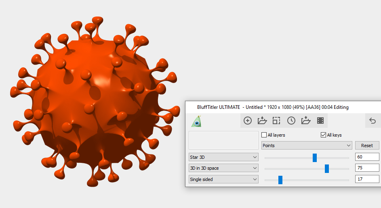Viewport: 381px width, 208px height.
Task: Click the value field showing 75
Action: (x=367, y=168)
